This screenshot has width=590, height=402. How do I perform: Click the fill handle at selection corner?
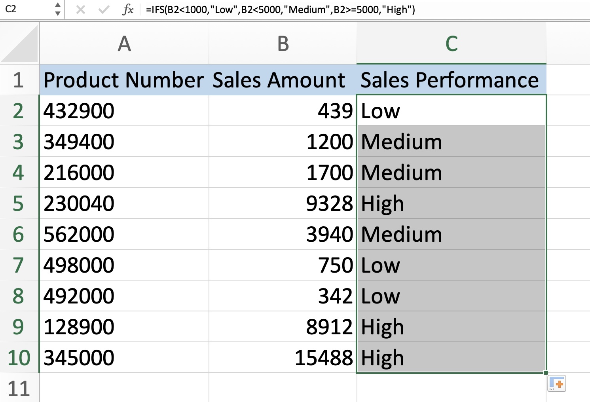coord(546,373)
